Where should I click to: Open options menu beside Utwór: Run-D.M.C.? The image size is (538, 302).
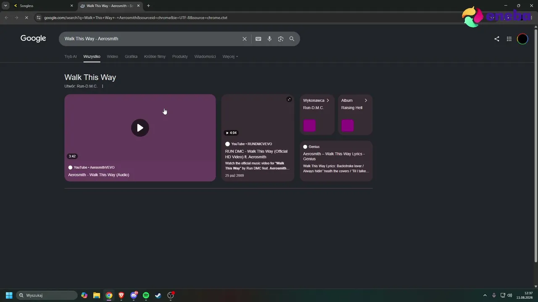[103, 86]
